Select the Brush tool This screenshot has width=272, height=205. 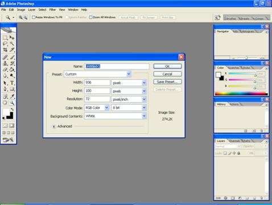(x=12, y=57)
